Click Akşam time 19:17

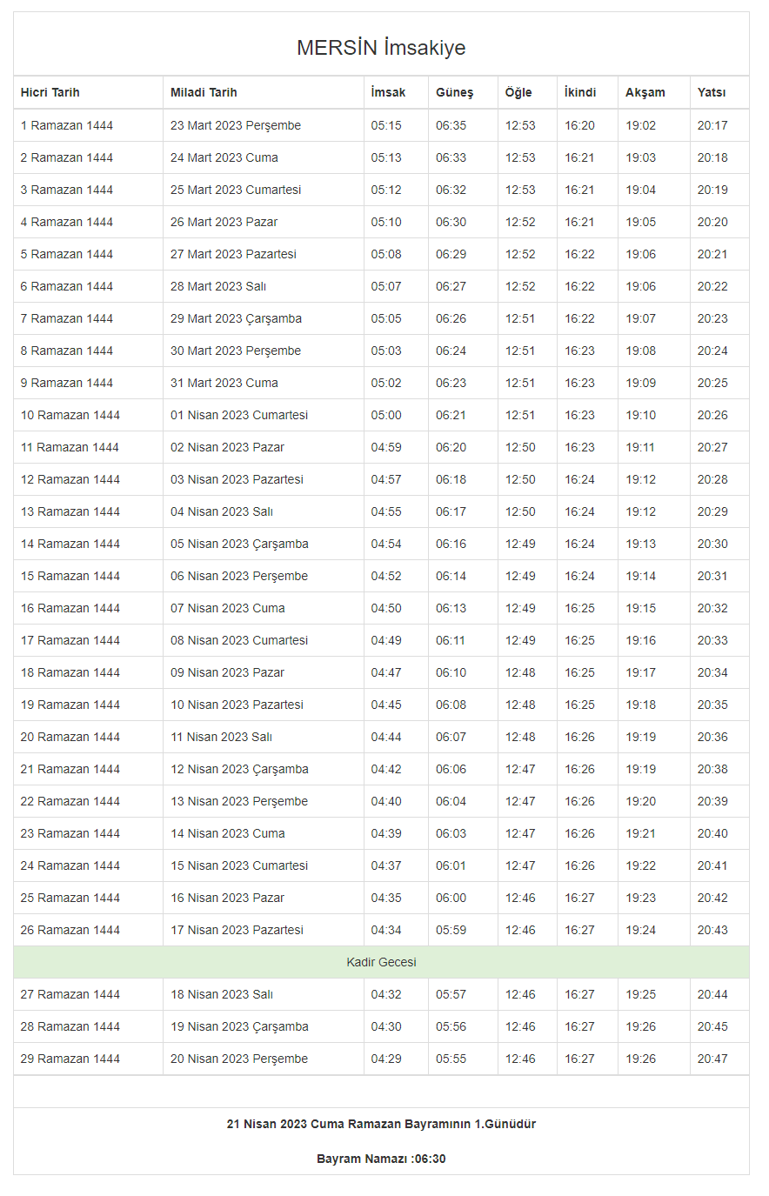(x=641, y=672)
